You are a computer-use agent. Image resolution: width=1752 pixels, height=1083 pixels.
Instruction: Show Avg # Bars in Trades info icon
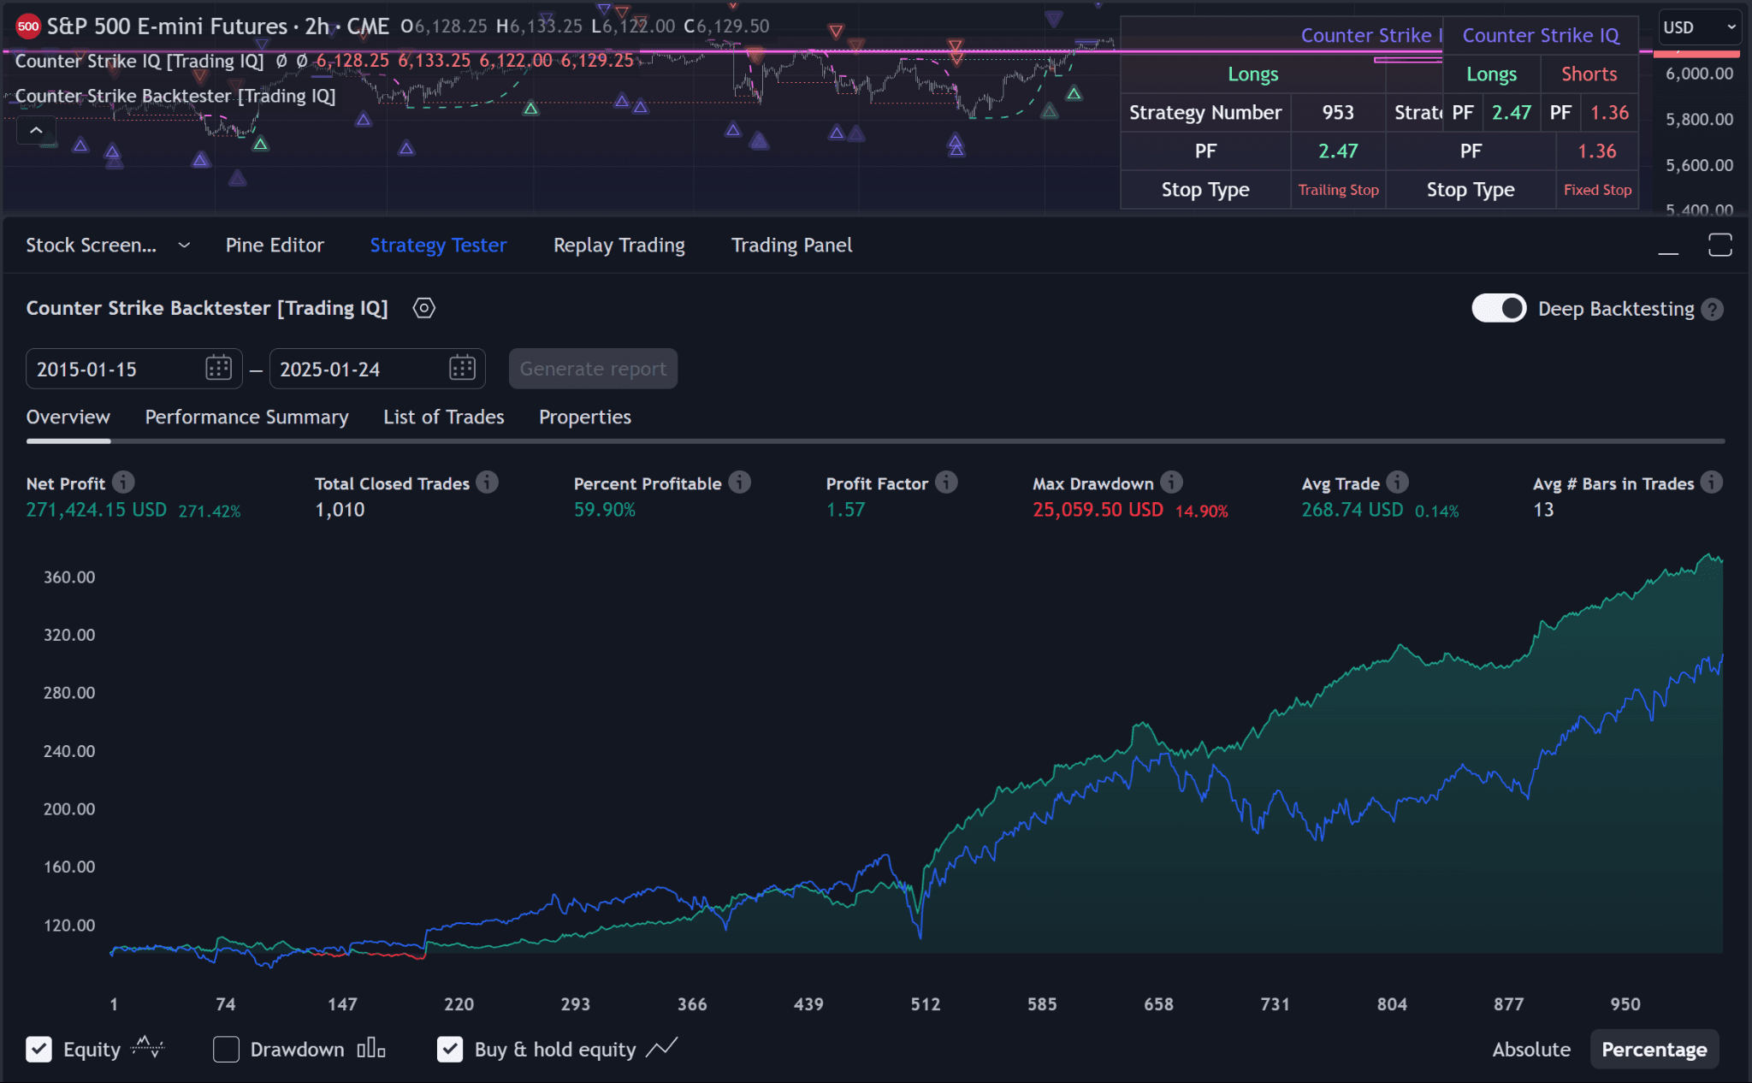pos(1712,482)
